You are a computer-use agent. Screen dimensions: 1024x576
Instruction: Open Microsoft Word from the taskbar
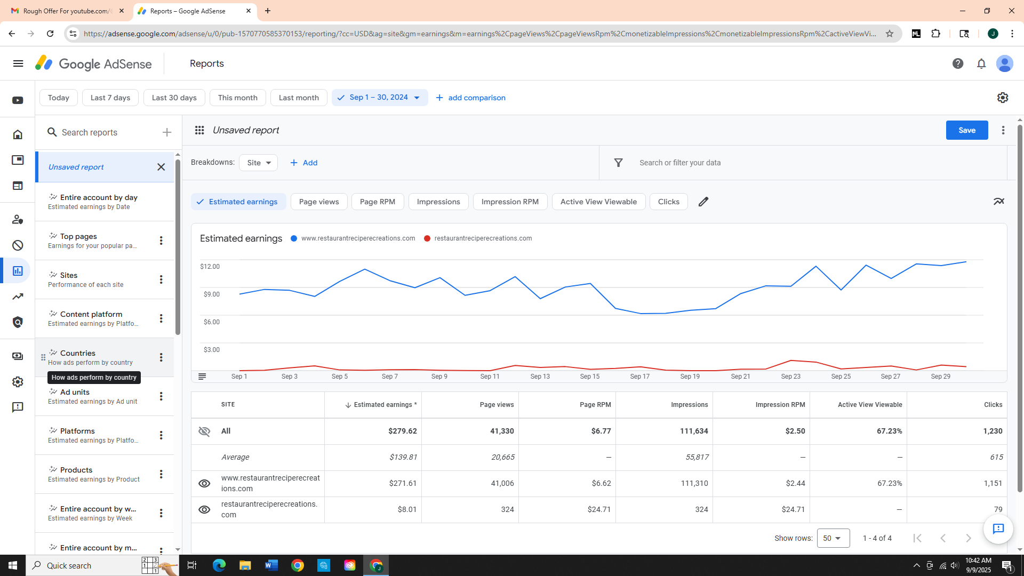click(x=271, y=565)
